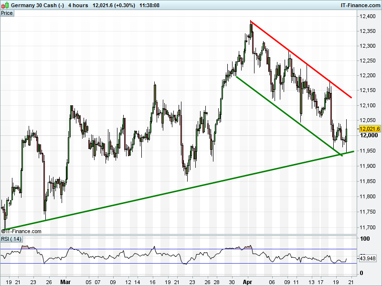Viewport: 382px width, 286px height.
Task: Click the 12,050 price axis label
Action: (x=368, y=120)
